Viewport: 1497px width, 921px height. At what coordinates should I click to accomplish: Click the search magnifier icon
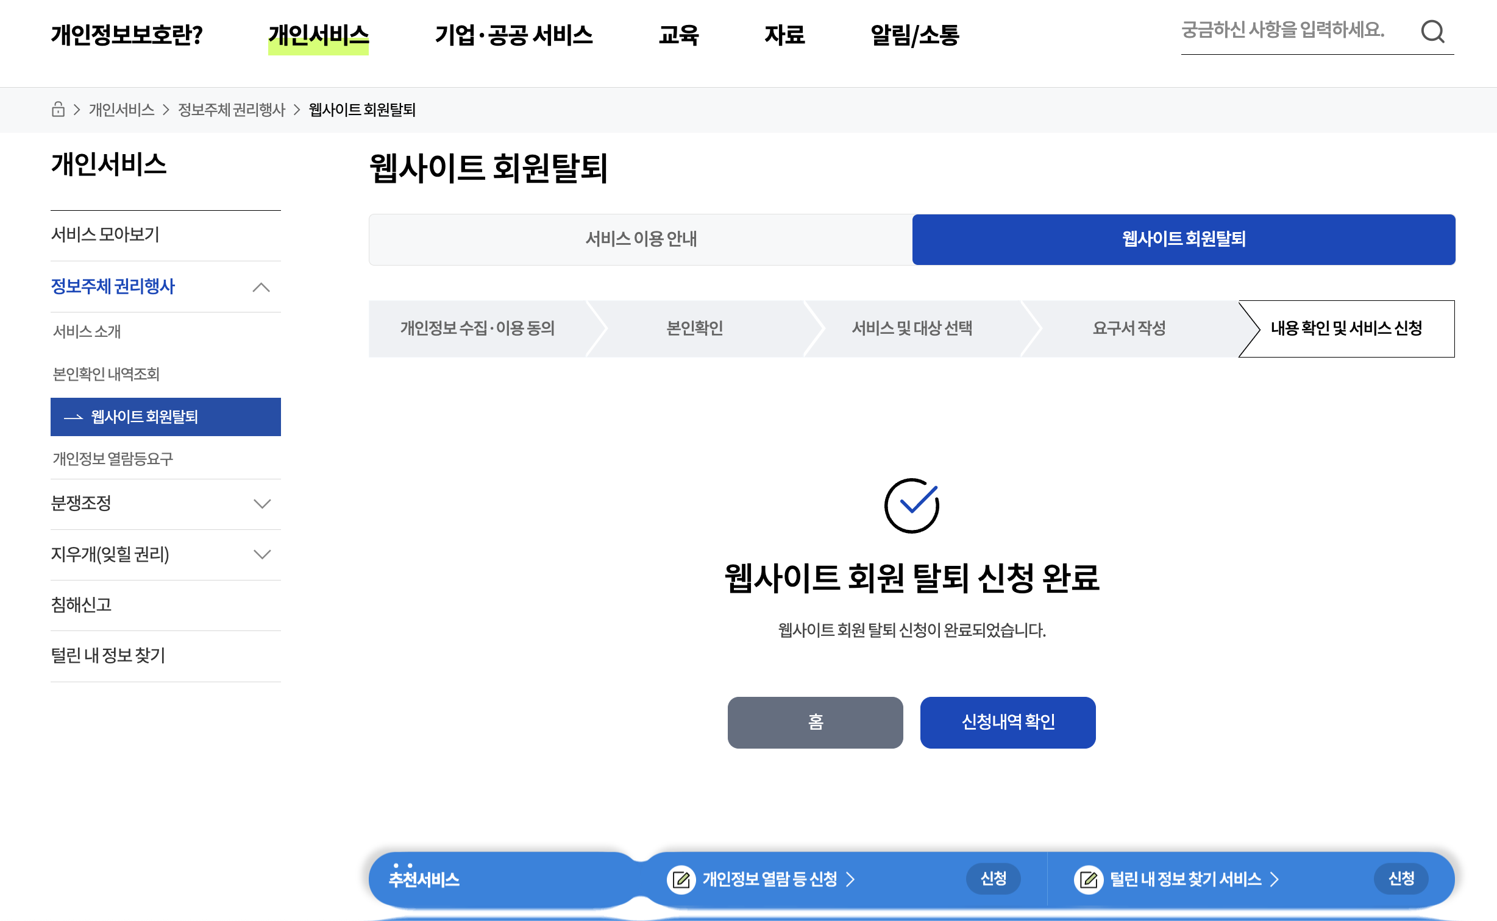[1432, 32]
